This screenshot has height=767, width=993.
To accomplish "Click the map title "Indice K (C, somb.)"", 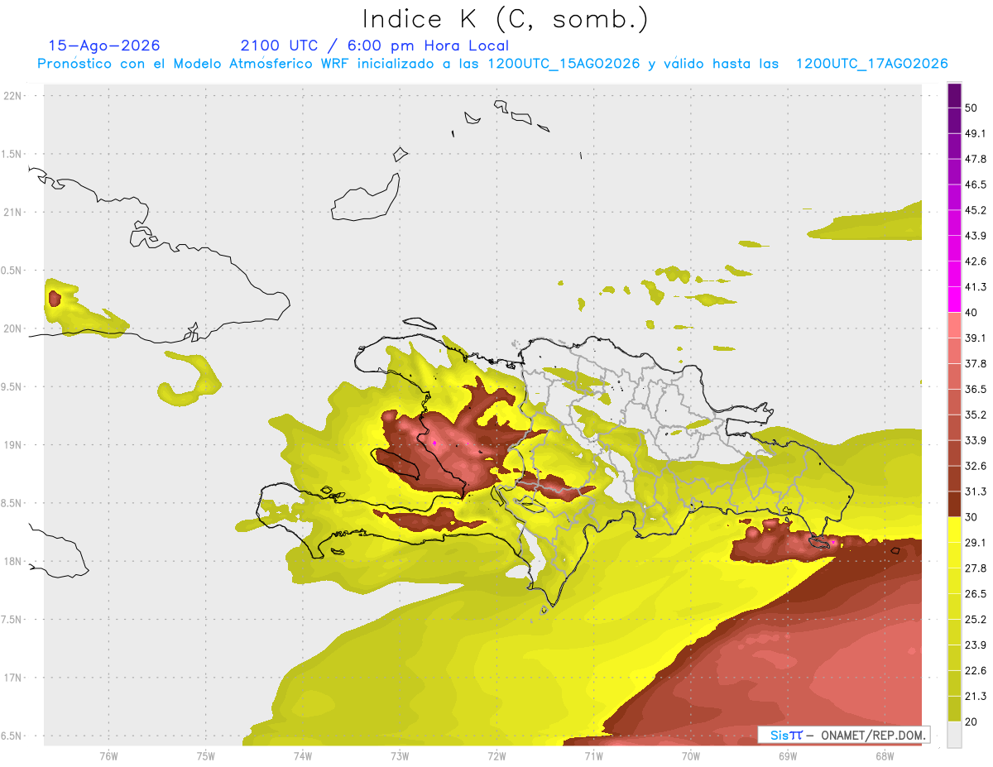I will pos(506,20).
